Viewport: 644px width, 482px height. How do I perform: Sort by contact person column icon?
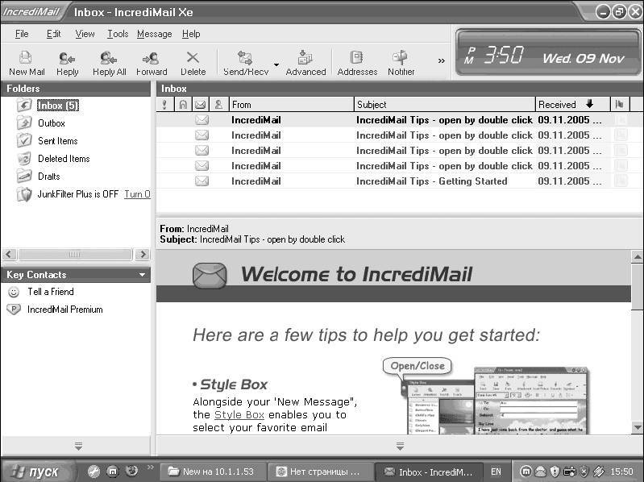(218, 104)
